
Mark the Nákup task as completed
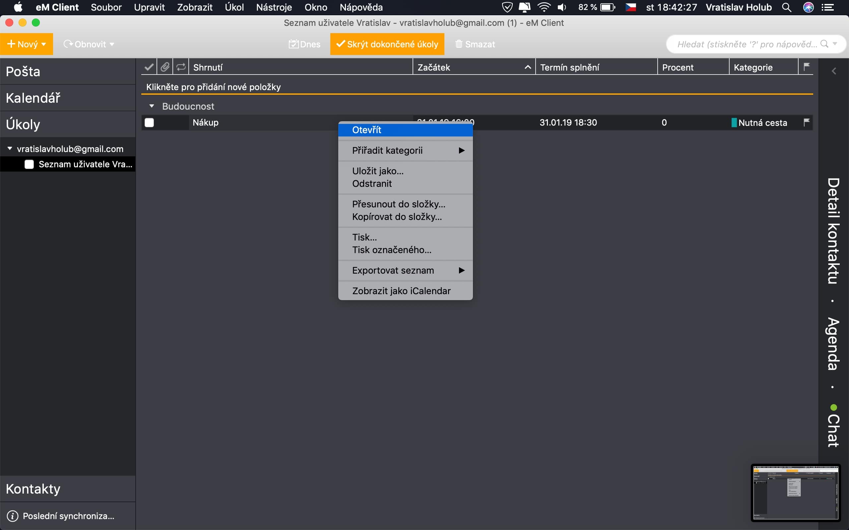pos(149,123)
